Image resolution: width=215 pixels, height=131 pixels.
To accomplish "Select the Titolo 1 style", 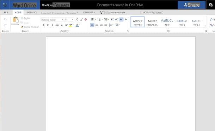I will (167, 22).
